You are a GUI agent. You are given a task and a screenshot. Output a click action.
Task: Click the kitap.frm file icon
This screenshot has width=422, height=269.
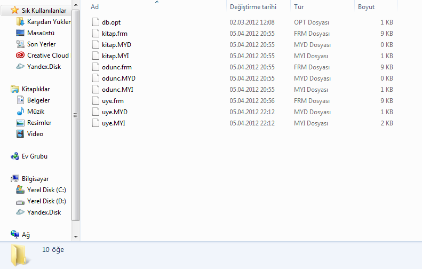[x=95, y=34]
